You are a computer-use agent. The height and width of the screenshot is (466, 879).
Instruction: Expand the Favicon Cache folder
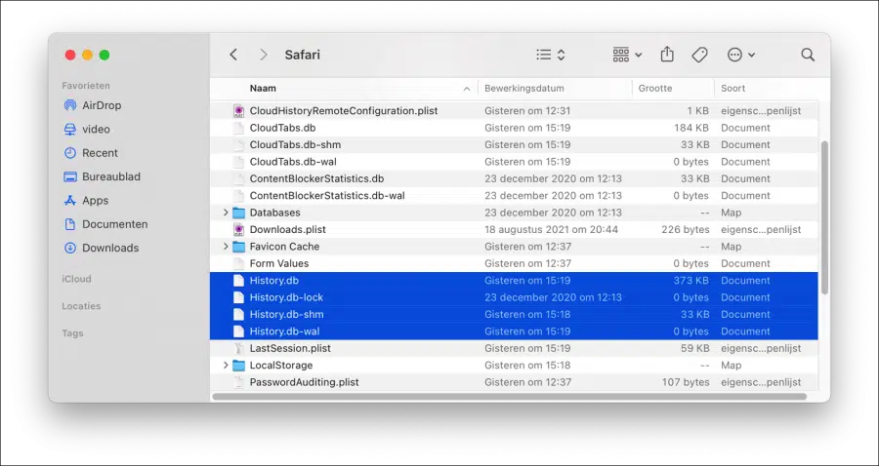(x=226, y=247)
